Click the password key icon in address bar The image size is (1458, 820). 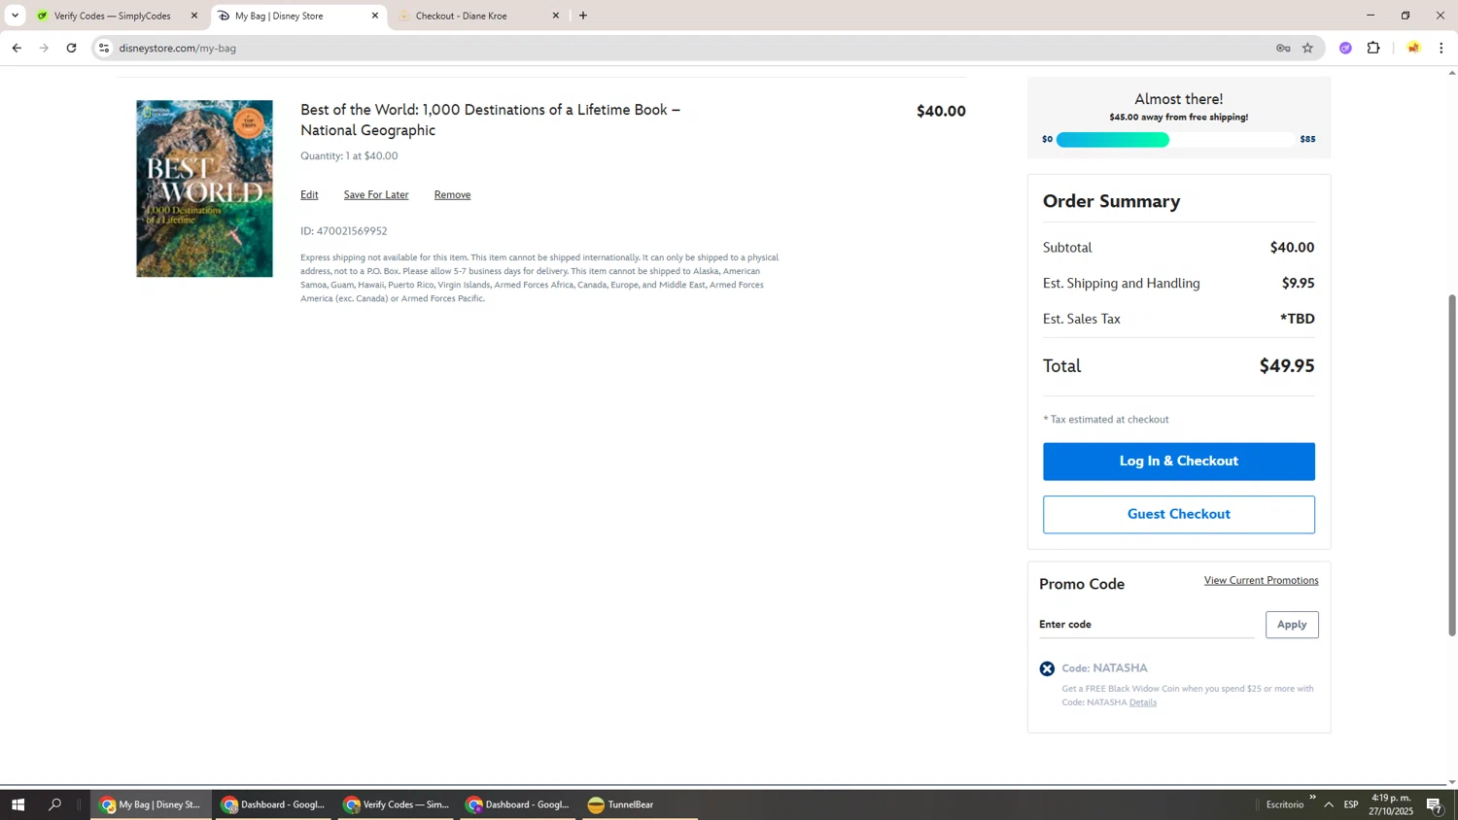pyautogui.click(x=1283, y=48)
